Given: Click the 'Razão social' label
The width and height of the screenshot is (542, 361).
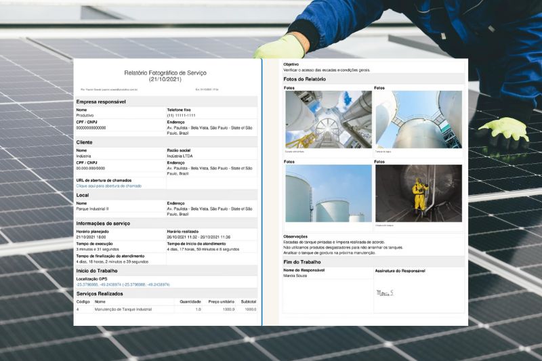Looking at the screenshot, I should click(179, 150).
